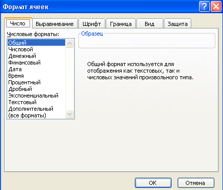The height and width of the screenshot is (190, 223).
Task: Pick the Процентный format
Action: pos(36,82)
